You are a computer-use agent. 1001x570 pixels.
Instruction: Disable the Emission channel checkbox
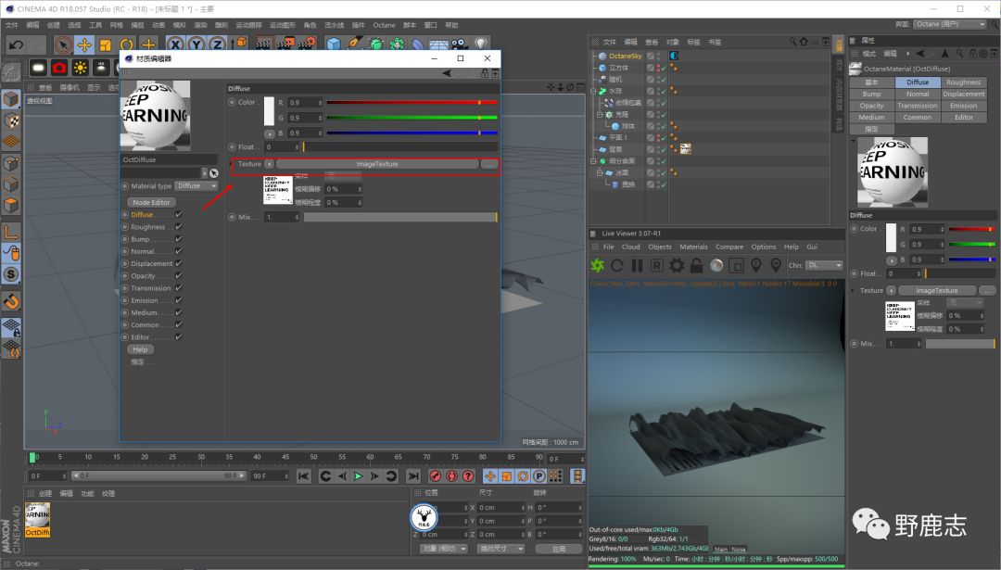pos(178,300)
